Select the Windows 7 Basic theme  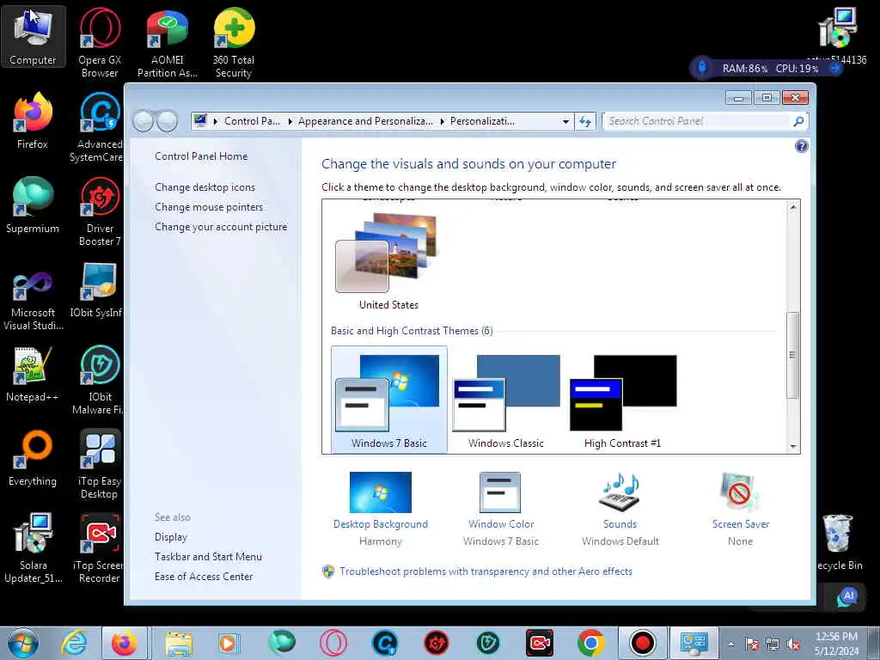[x=389, y=400]
